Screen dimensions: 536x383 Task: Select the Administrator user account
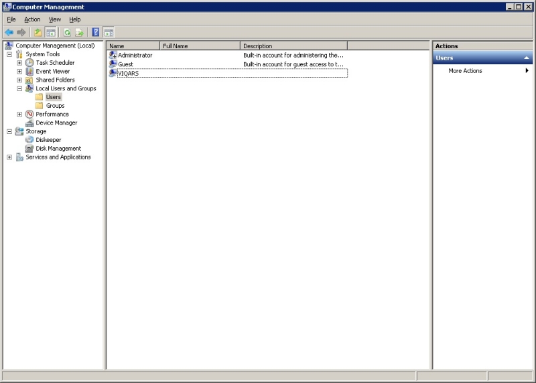pyautogui.click(x=135, y=56)
